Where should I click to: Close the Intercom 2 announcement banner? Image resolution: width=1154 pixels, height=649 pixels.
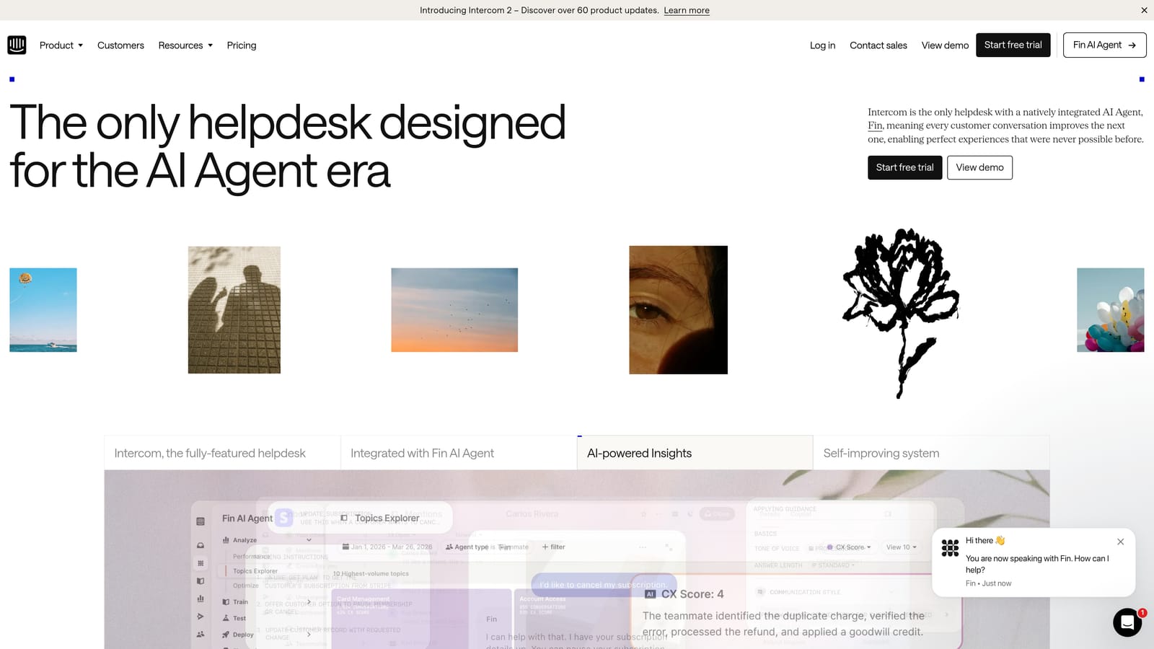click(x=1144, y=10)
